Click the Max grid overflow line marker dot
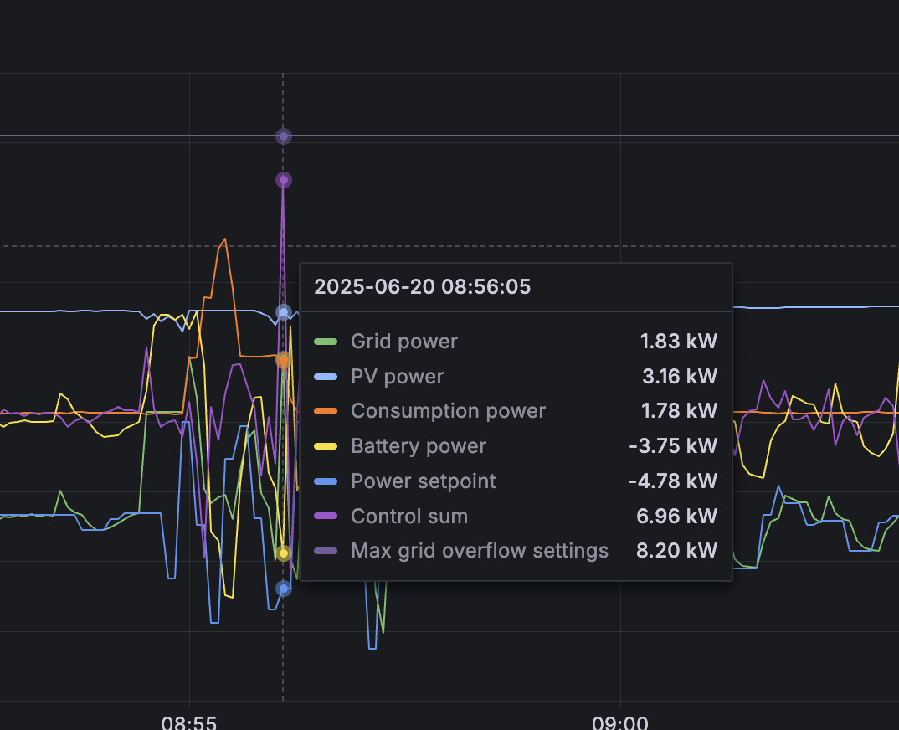Viewport: 899px width, 730px height. click(283, 136)
